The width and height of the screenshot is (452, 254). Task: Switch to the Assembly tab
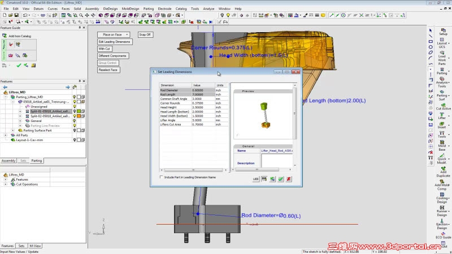[8, 161]
